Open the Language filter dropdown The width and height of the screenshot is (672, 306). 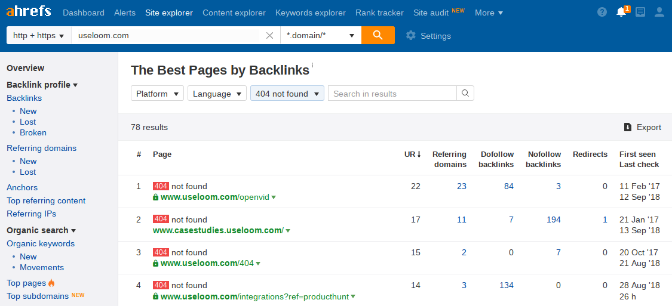217,94
